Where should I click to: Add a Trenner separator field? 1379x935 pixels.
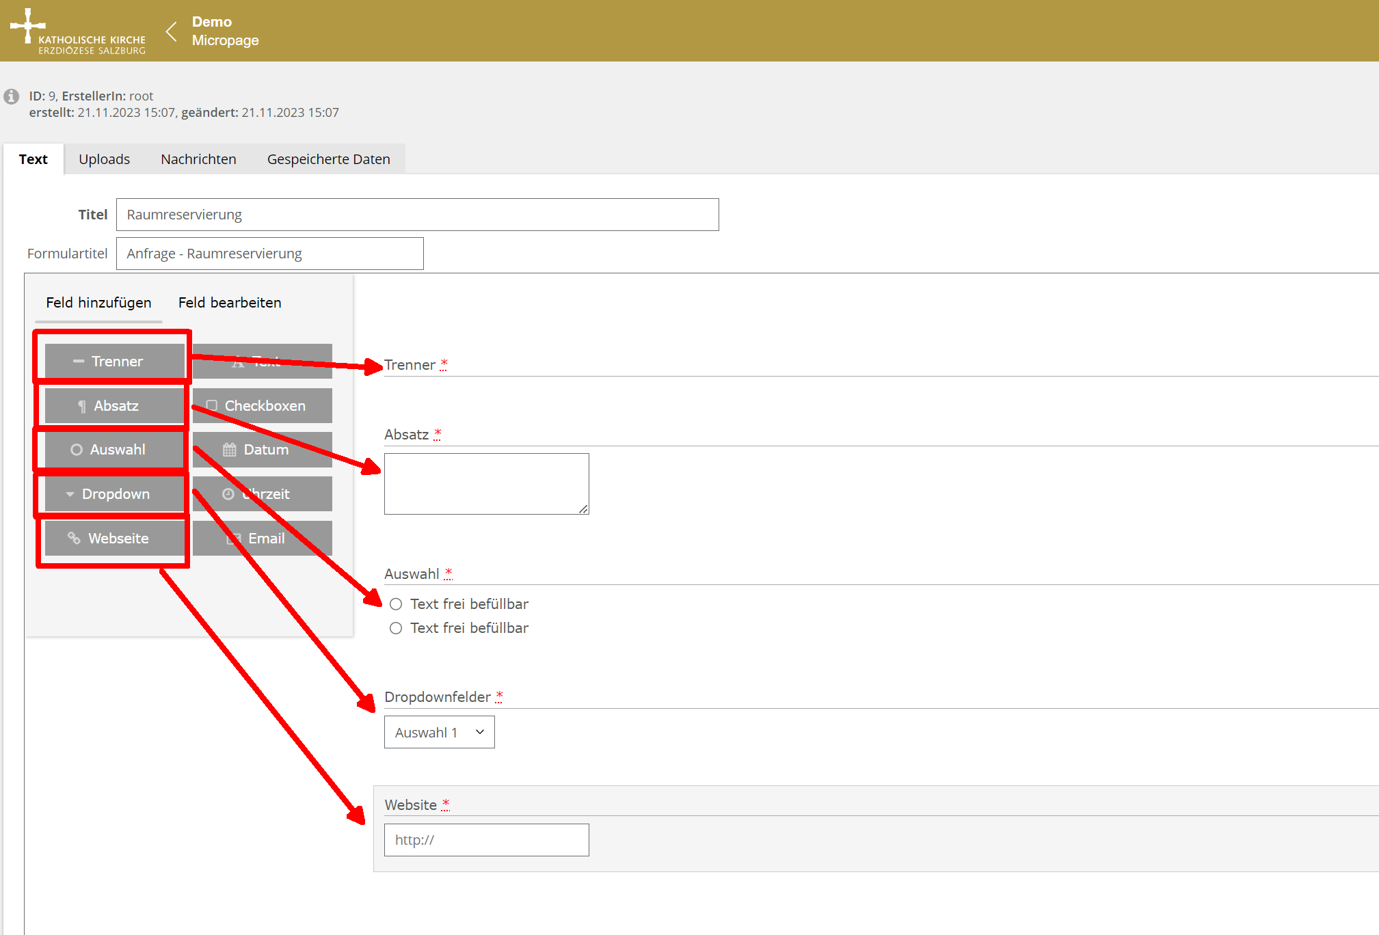(114, 361)
